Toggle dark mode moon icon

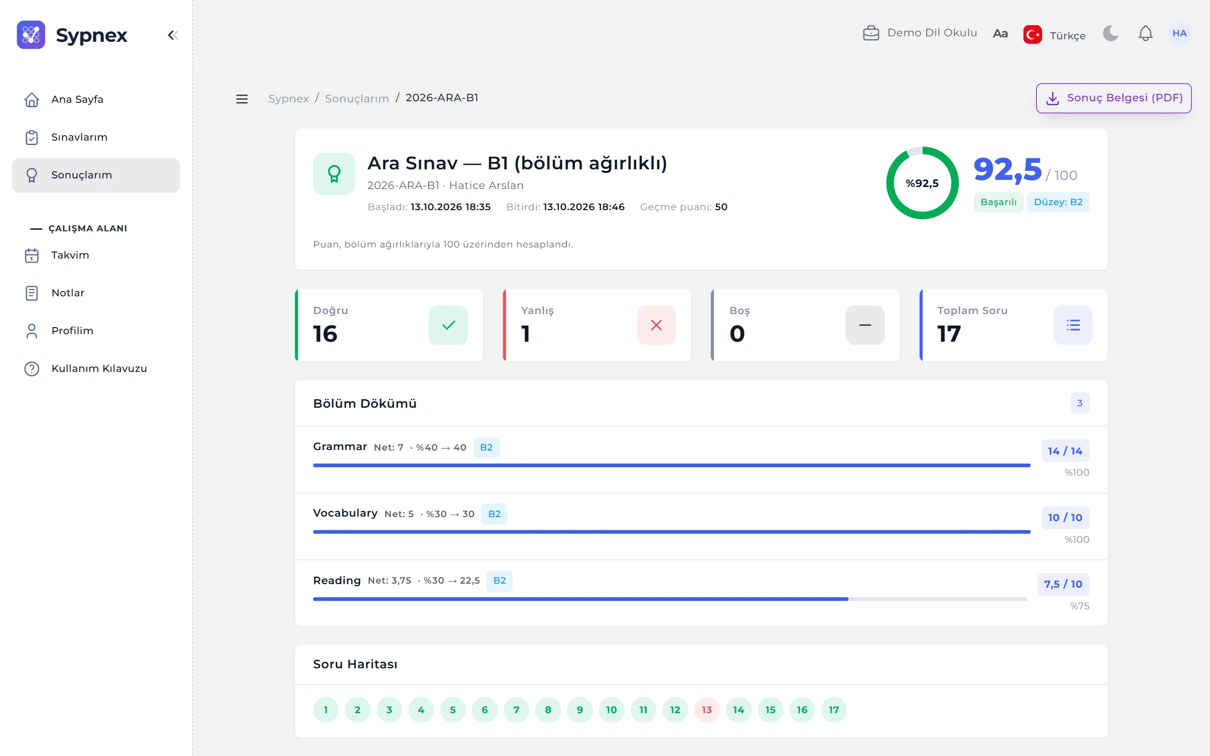(1111, 34)
